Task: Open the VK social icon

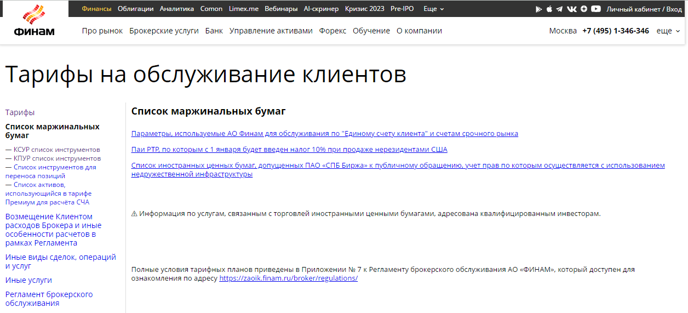Action: pos(572,9)
